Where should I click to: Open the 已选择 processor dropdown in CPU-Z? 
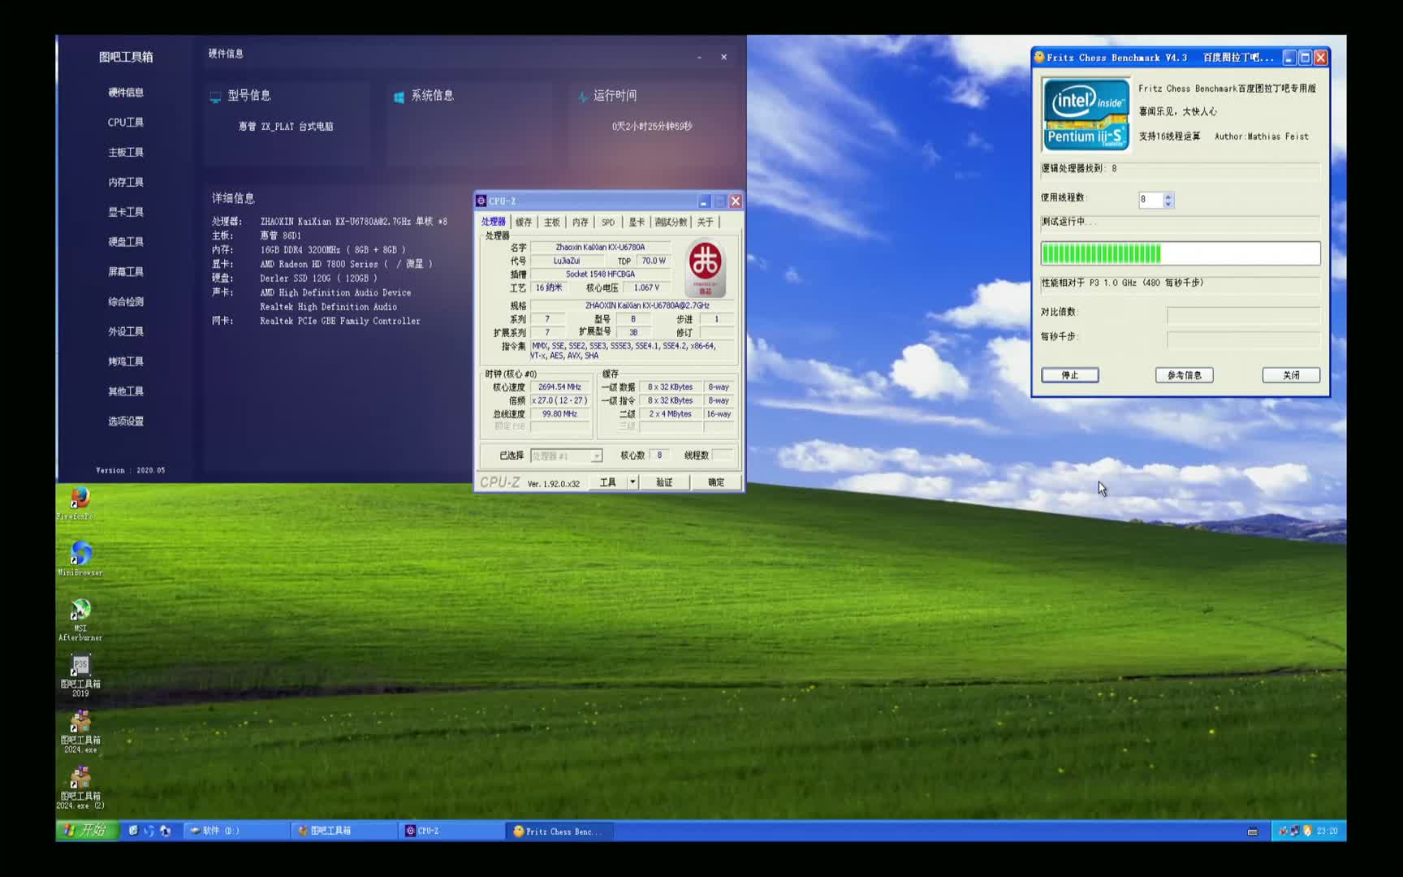point(566,456)
